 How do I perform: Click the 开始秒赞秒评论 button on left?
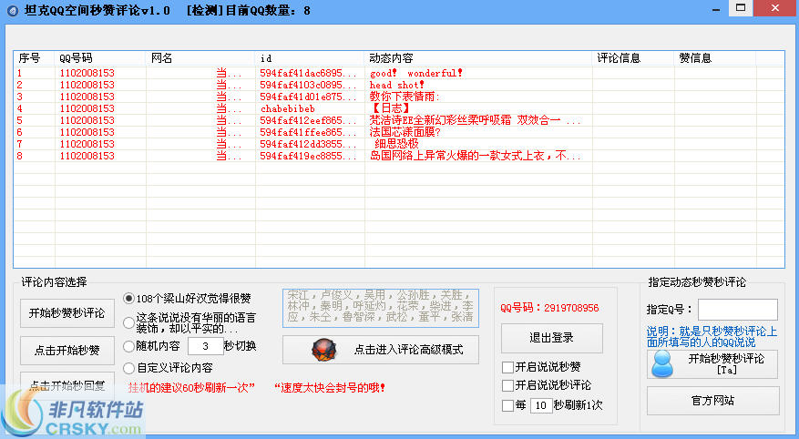point(67,313)
